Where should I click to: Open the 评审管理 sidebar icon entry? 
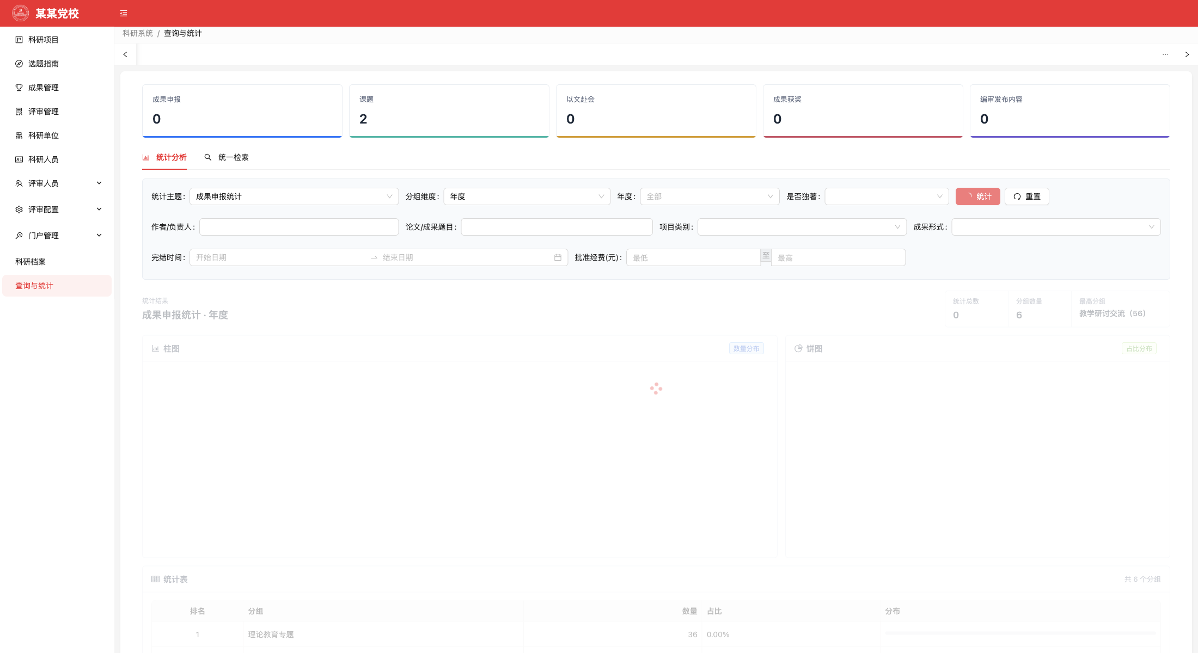coord(19,112)
